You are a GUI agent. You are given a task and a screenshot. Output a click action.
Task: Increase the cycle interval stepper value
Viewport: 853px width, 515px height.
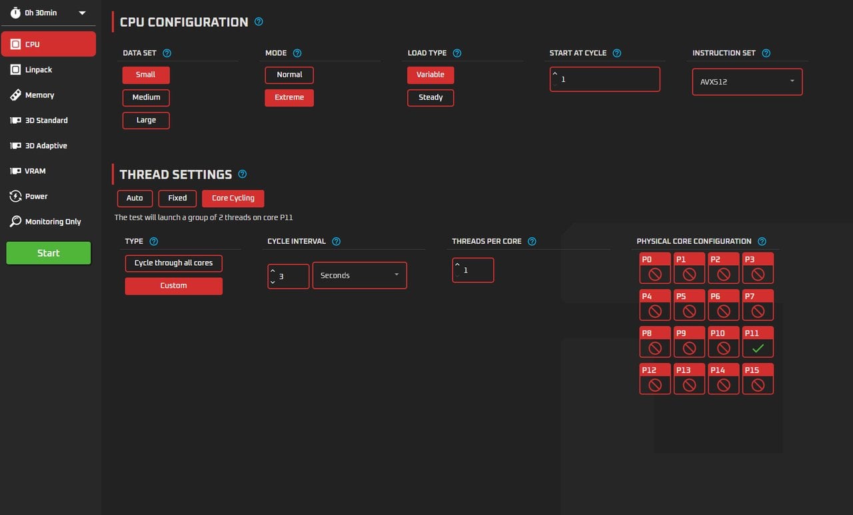[x=272, y=270]
